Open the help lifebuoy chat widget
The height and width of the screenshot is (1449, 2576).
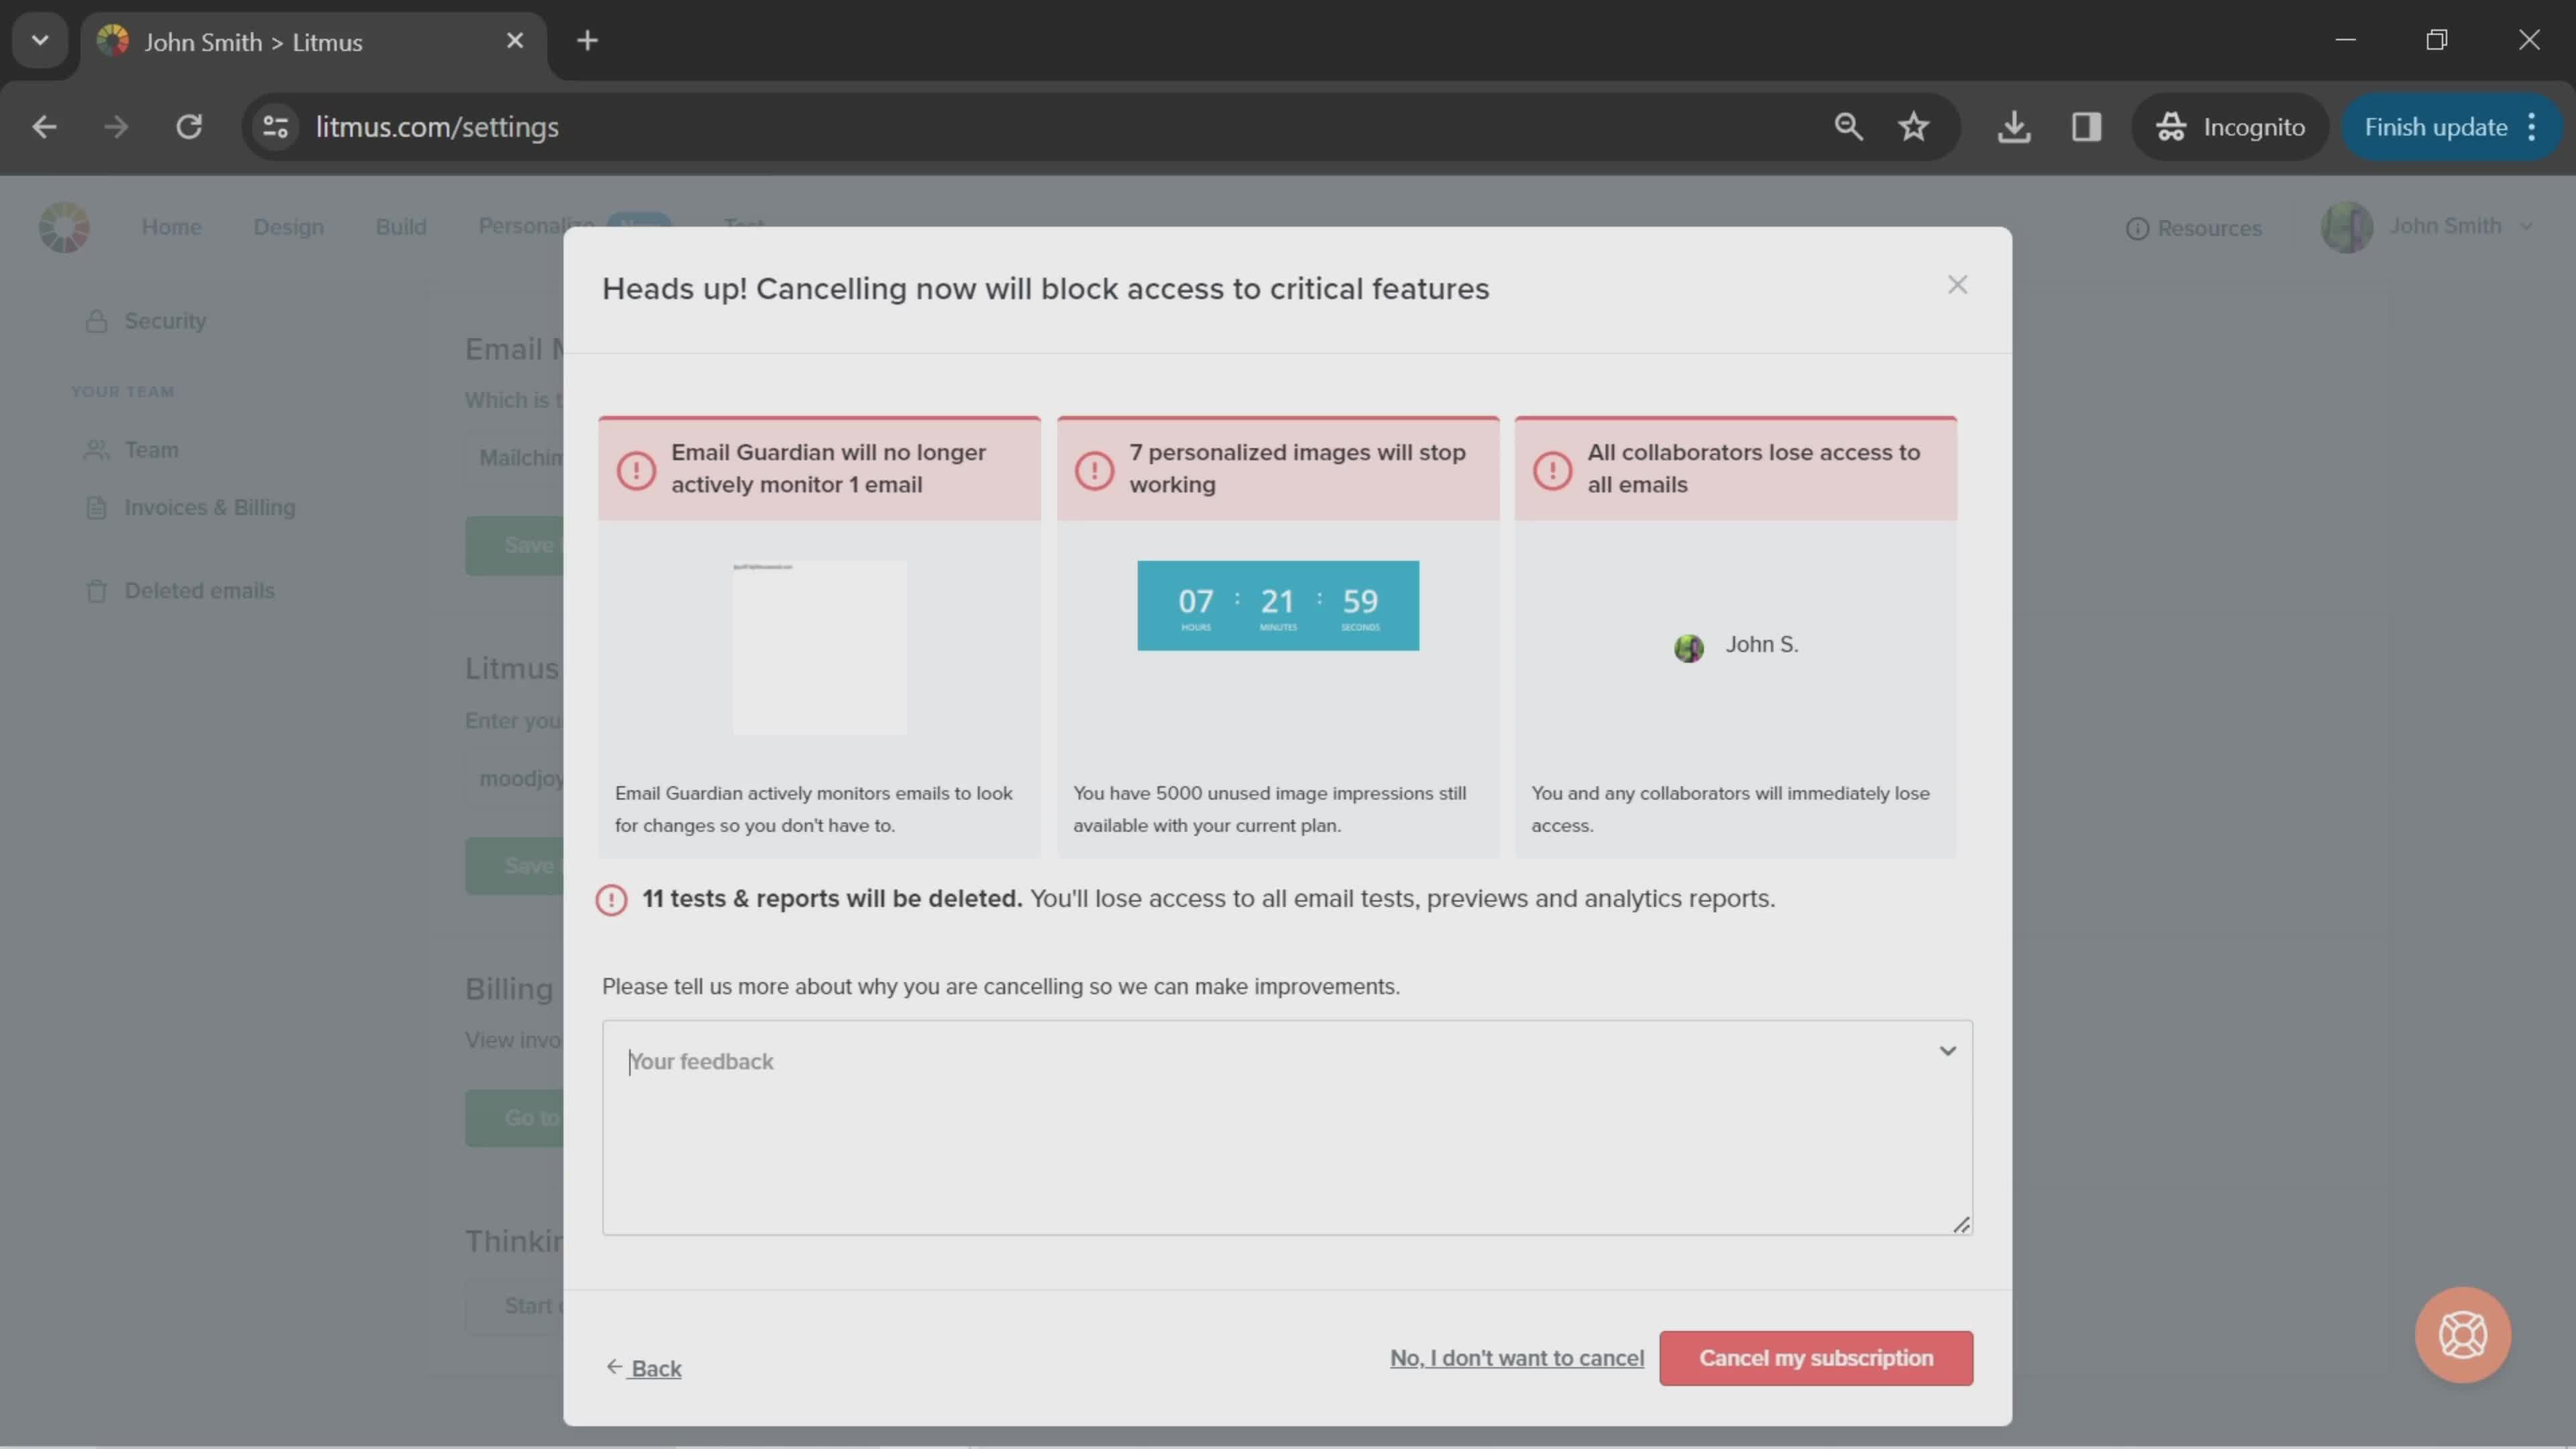pyautogui.click(x=2462, y=1334)
